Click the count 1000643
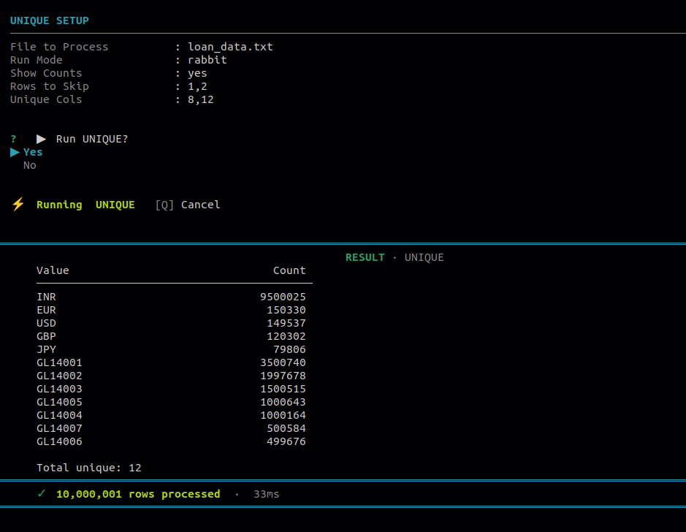686x532 pixels. [283, 402]
